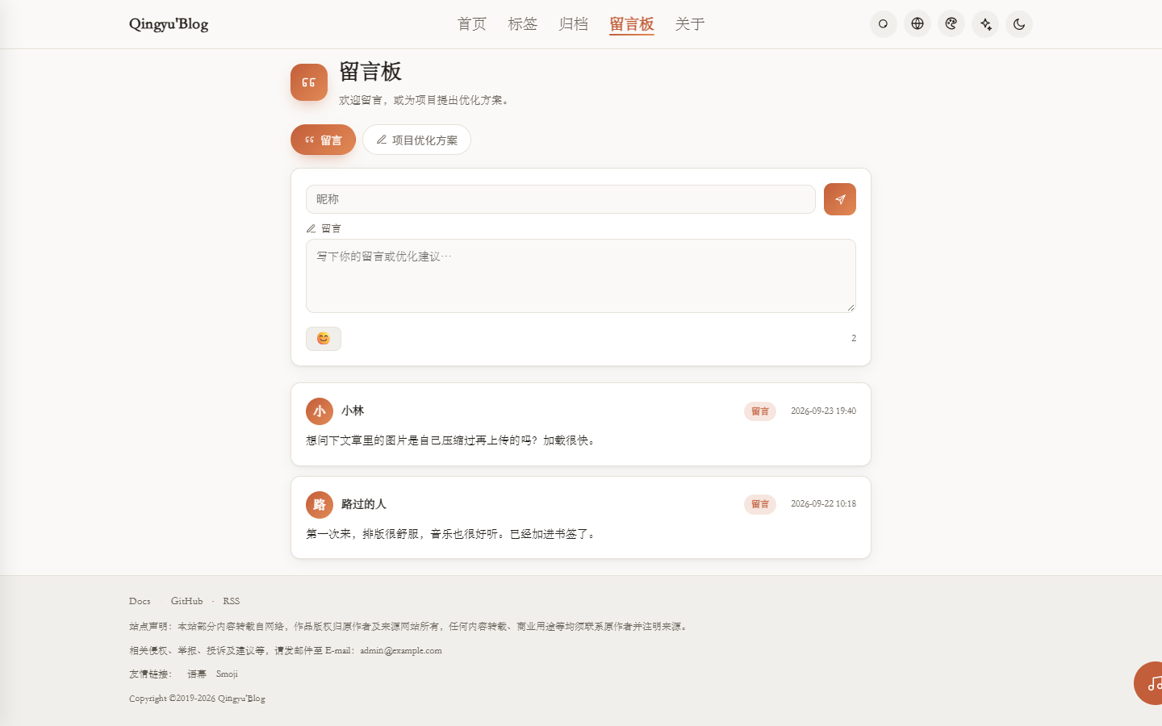The image size is (1162, 726).
Task: Click the 留言 tag on 路过的人's comment
Action: (760, 504)
